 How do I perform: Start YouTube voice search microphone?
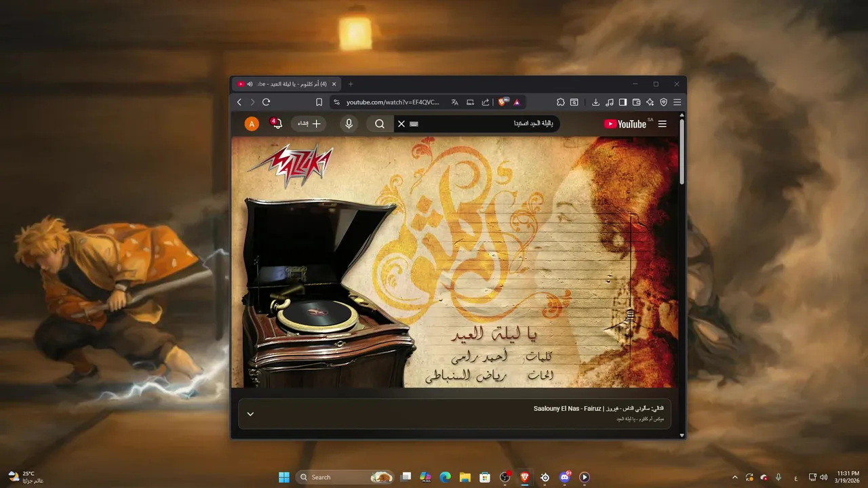[x=349, y=124]
